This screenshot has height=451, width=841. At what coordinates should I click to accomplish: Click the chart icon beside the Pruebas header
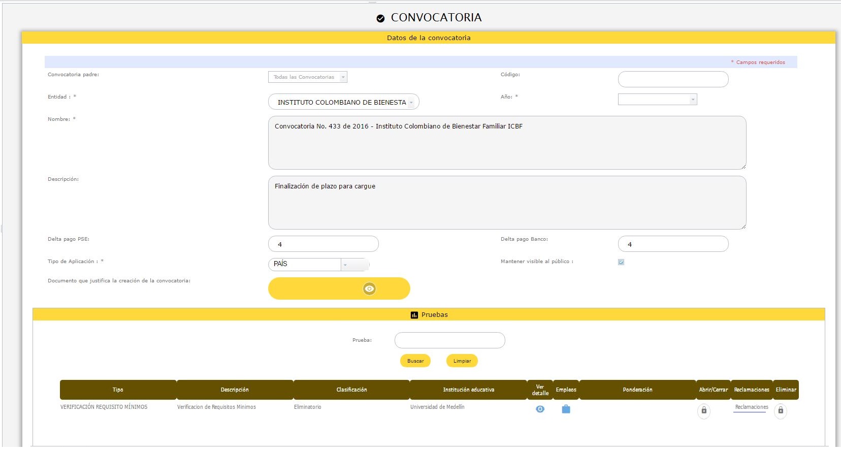[x=414, y=315]
